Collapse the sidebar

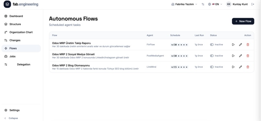tap(11, 118)
